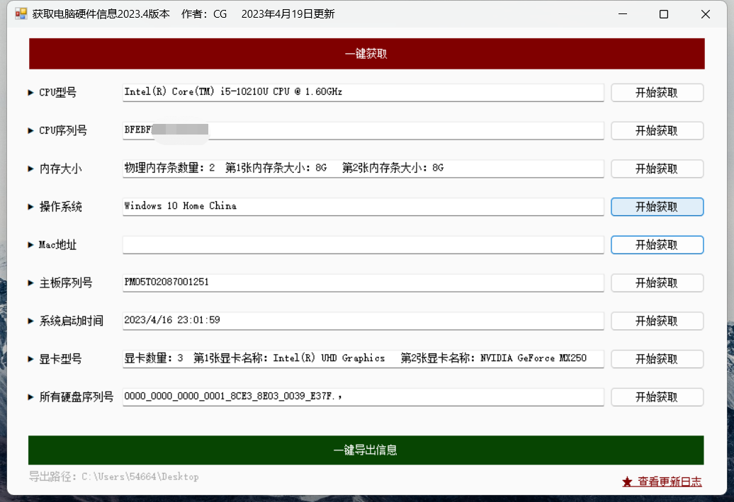Click the CPU型号 text field

coord(363,92)
